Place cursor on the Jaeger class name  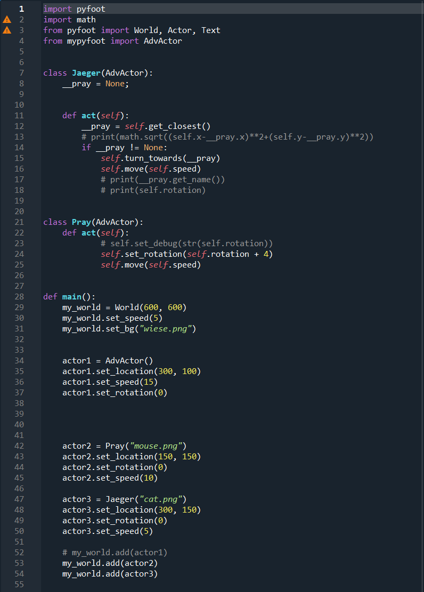point(86,73)
